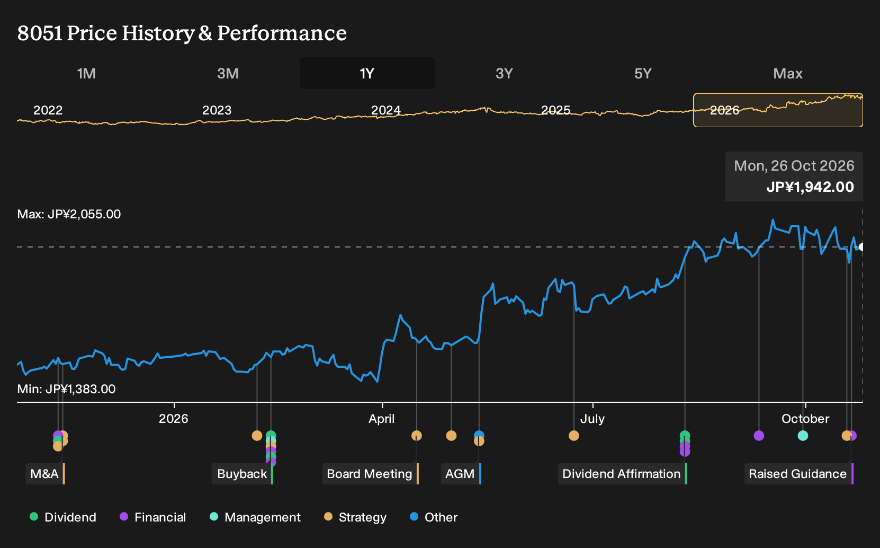Show the Max price history range
880x548 pixels.
[788, 73]
